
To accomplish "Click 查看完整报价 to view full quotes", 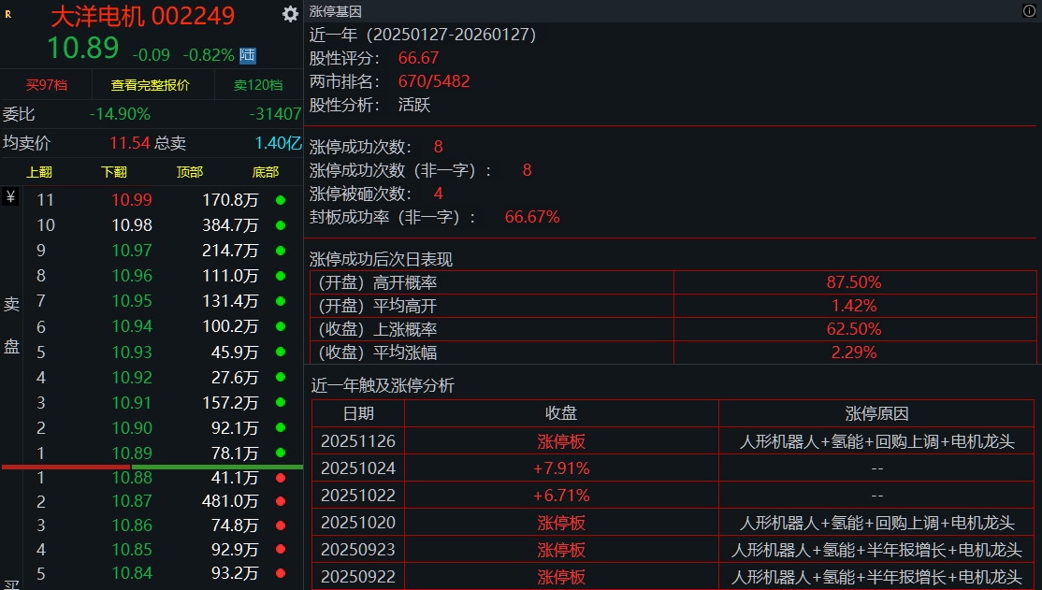I will pos(151,85).
